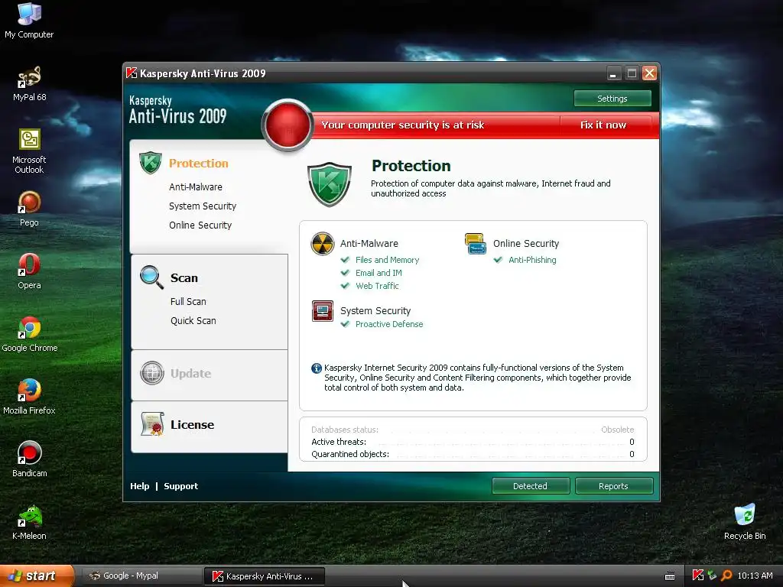Image resolution: width=783 pixels, height=587 pixels.
Task: Click the Scan magnifying glass icon
Action: tap(152, 277)
